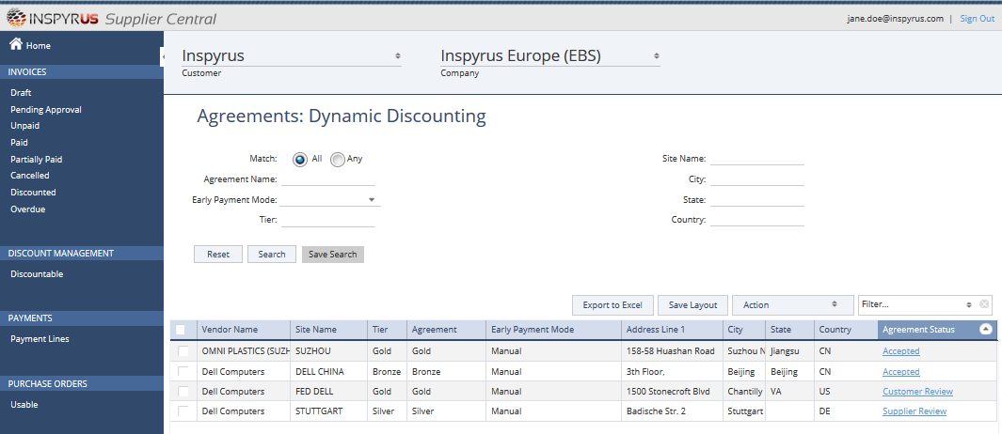Open Overdue invoices
Screen dimensions: 1002x434
pyautogui.click(x=28, y=209)
